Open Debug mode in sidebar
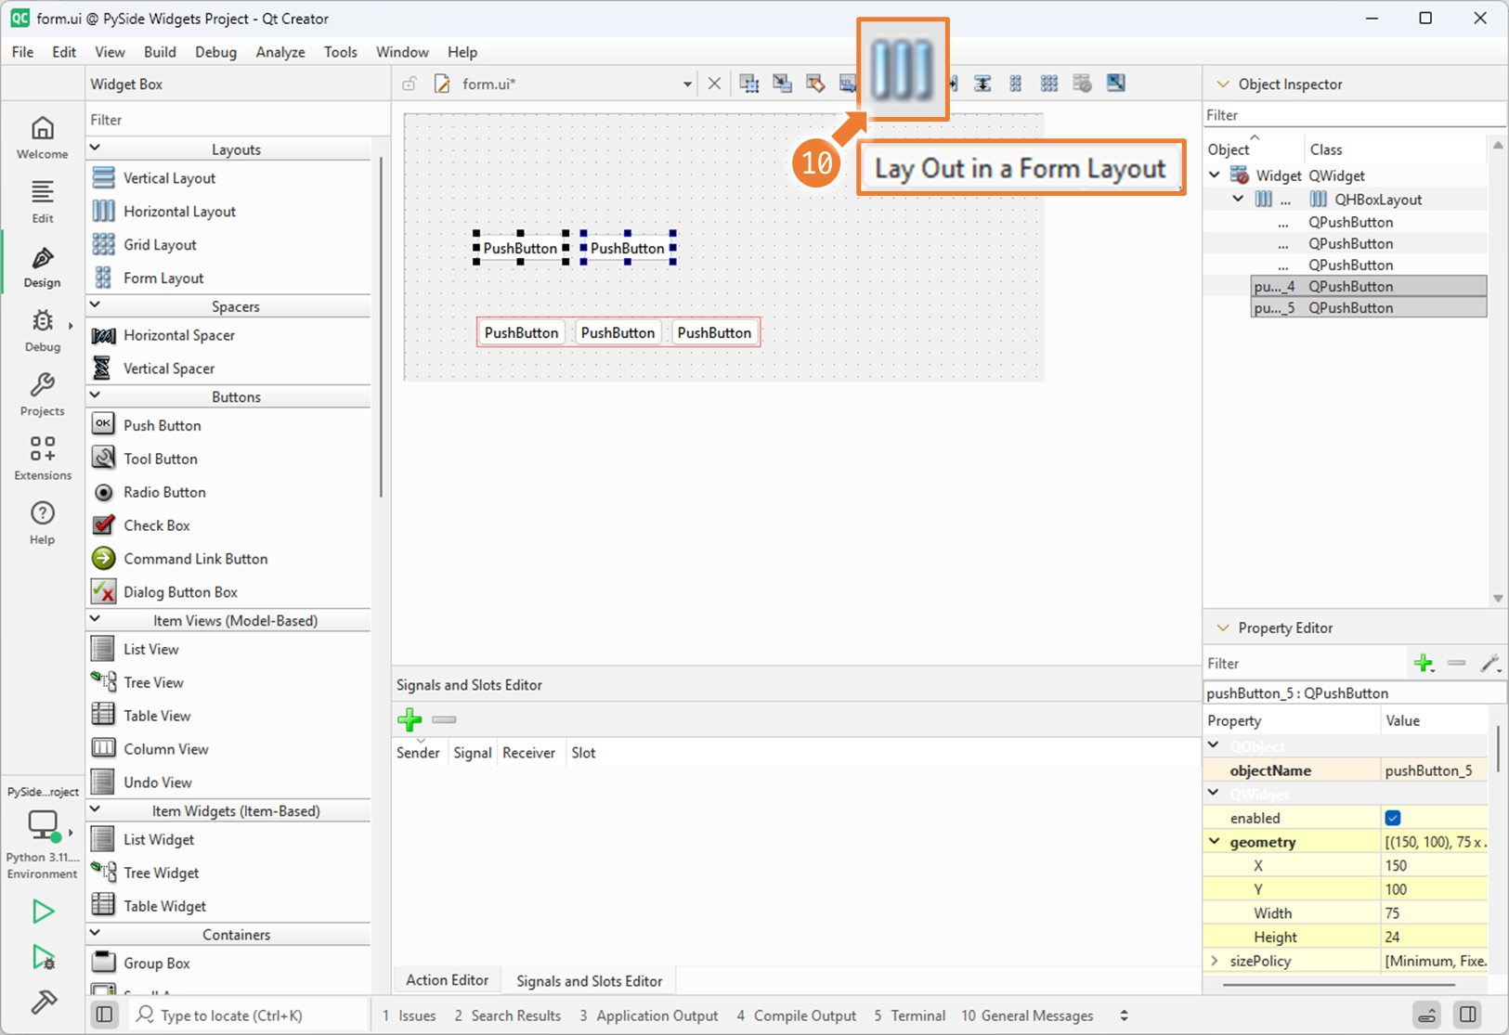Image resolution: width=1509 pixels, height=1035 pixels. 43,330
